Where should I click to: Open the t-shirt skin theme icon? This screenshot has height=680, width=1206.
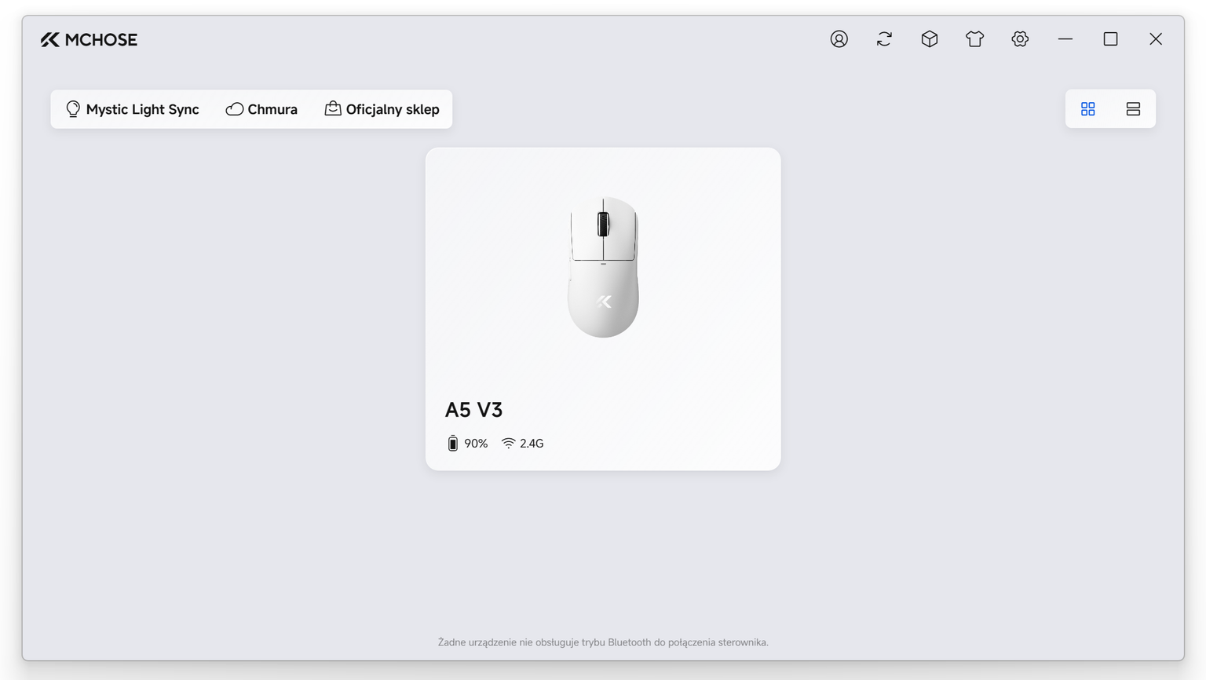pyautogui.click(x=974, y=39)
